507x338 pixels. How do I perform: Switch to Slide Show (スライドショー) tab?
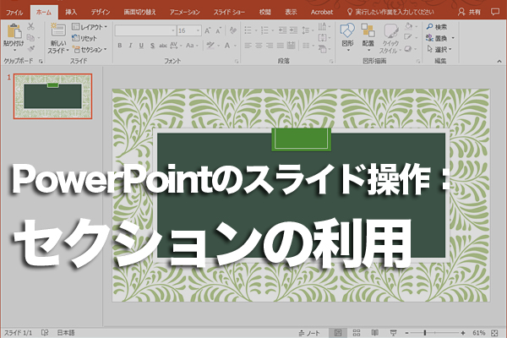pyautogui.click(x=229, y=12)
